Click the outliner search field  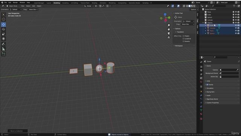tap(219, 6)
